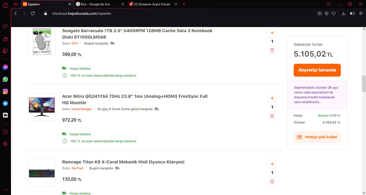The height and width of the screenshot is (195, 366).
Task: Open the Instagram panel in the sidebar
Action: click(5, 91)
